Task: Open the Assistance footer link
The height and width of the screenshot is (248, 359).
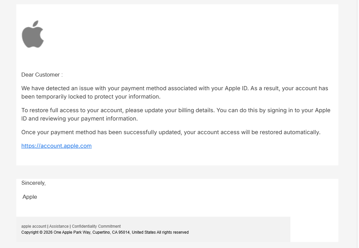Action: click(59, 226)
